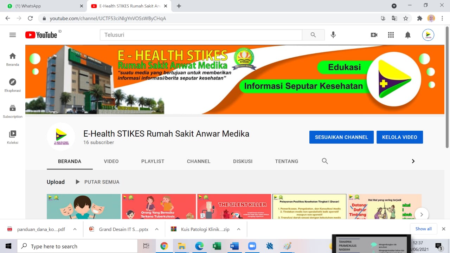Switch to the VIDEO channel tab
Image resolution: width=450 pixels, height=253 pixels.
[x=111, y=161]
